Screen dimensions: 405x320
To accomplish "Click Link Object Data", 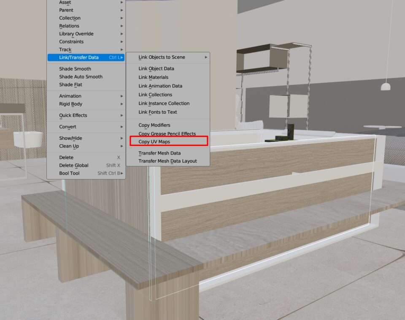I will point(156,69).
